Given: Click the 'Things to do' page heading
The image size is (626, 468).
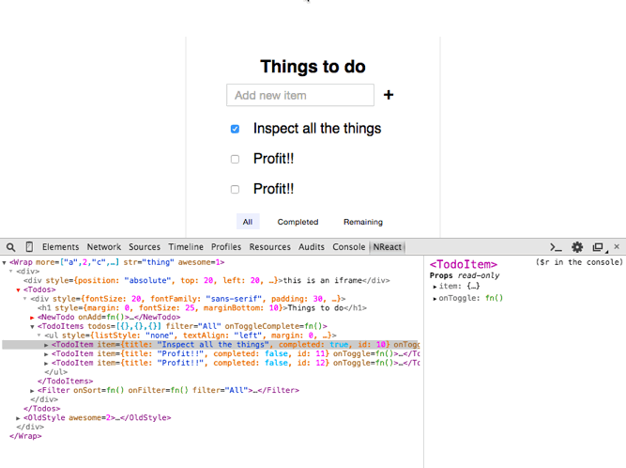Looking at the screenshot, I should click(x=313, y=67).
